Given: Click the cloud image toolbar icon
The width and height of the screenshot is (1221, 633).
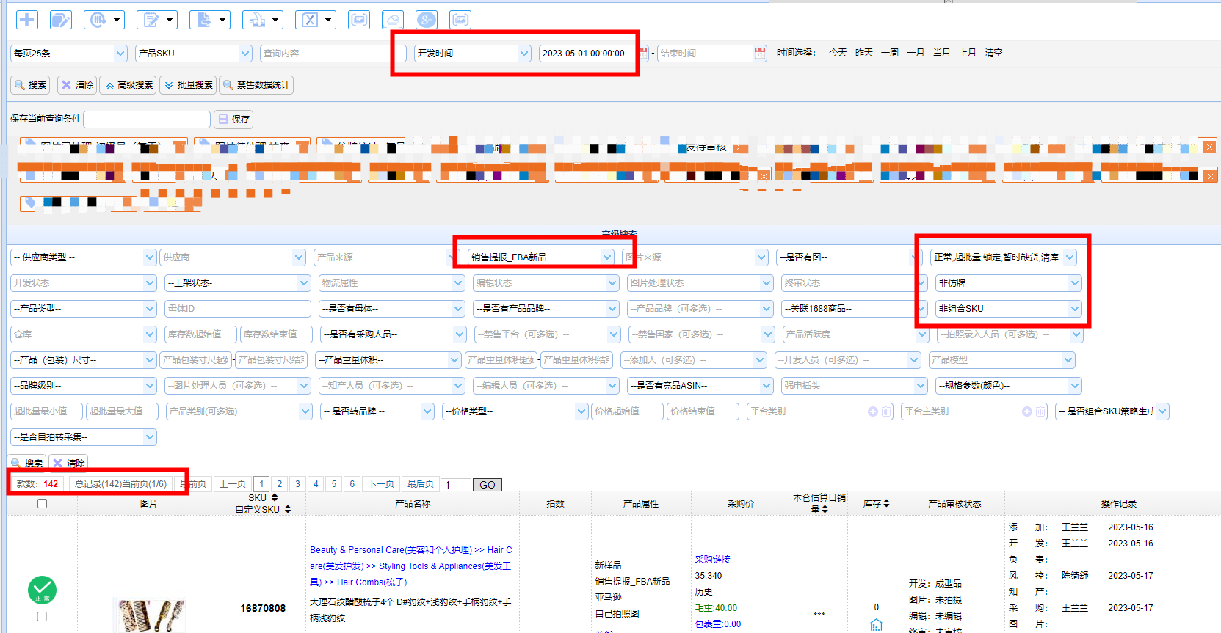Looking at the screenshot, I should tap(393, 20).
